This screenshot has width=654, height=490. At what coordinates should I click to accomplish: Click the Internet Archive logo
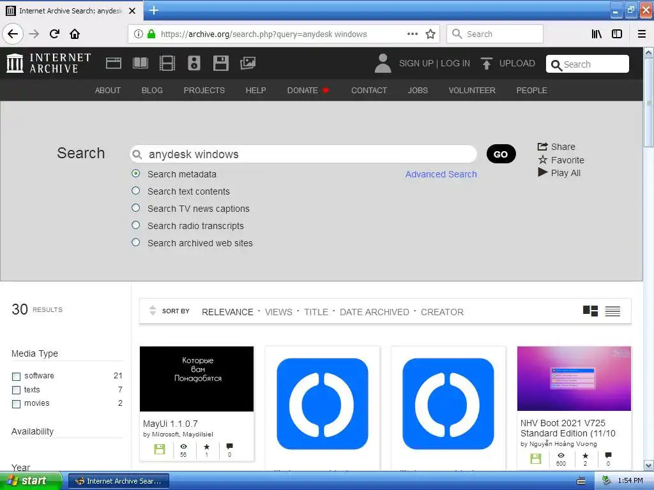click(x=49, y=63)
